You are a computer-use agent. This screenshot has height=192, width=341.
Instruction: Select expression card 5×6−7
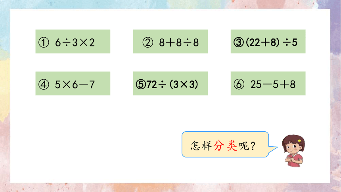(73, 83)
